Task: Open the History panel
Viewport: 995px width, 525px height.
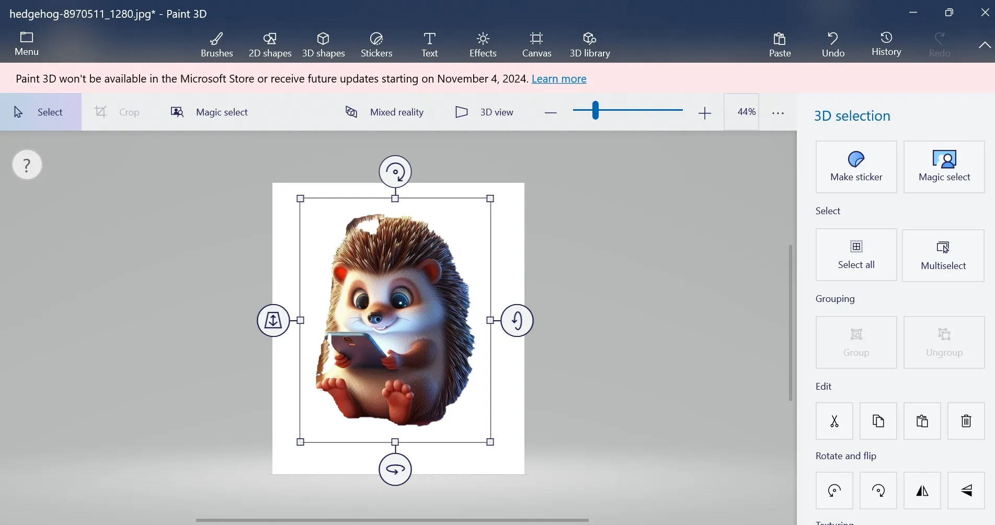Action: (x=886, y=44)
